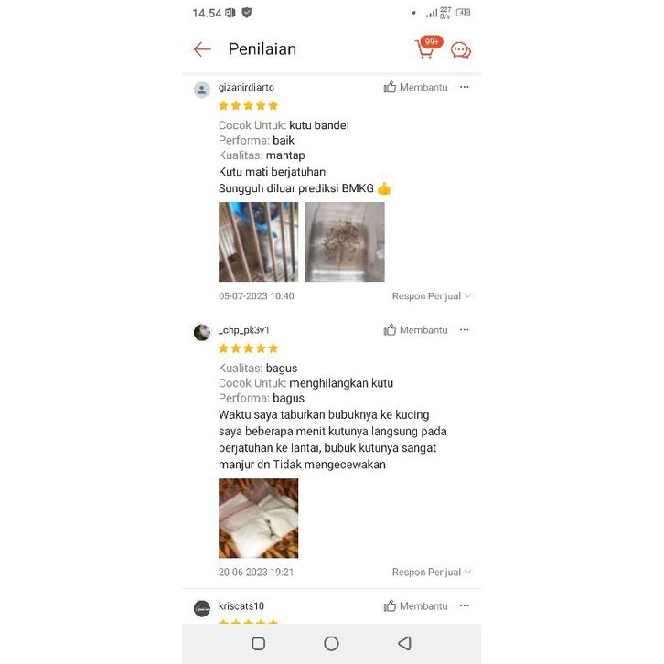Image resolution: width=664 pixels, height=664 pixels.
Task: Open more options on gizanirdiarto's review
Action: click(465, 87)
